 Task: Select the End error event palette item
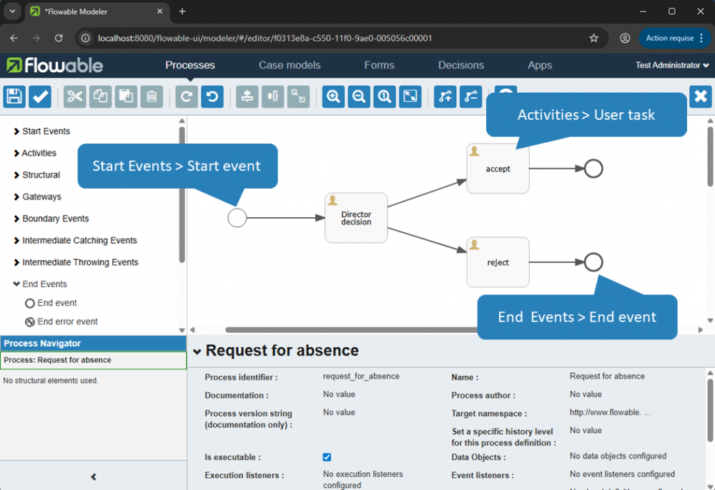coord(67,322)
